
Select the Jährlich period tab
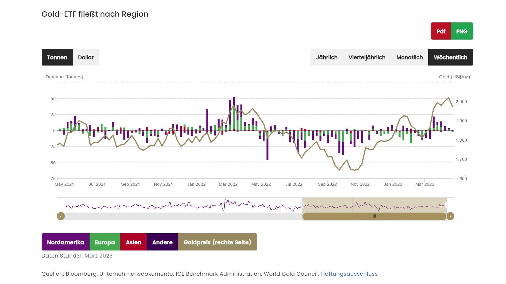pyautogui.click(x=327, y=57)
